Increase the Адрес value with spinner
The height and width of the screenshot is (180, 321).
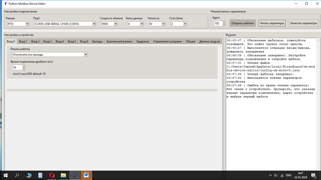tap(224, 22)
